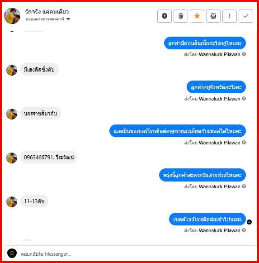Viewport: 259px width, 263px height.
Task: Click the customer name รักจริง แค่คนเดียว
Action: (x=47, y=12)
